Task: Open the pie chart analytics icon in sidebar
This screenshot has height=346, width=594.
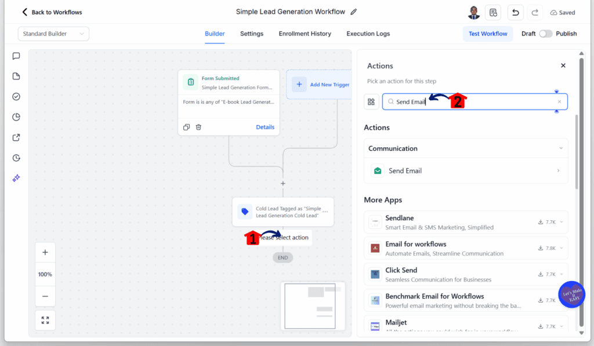Action: (x=16, y=116)
